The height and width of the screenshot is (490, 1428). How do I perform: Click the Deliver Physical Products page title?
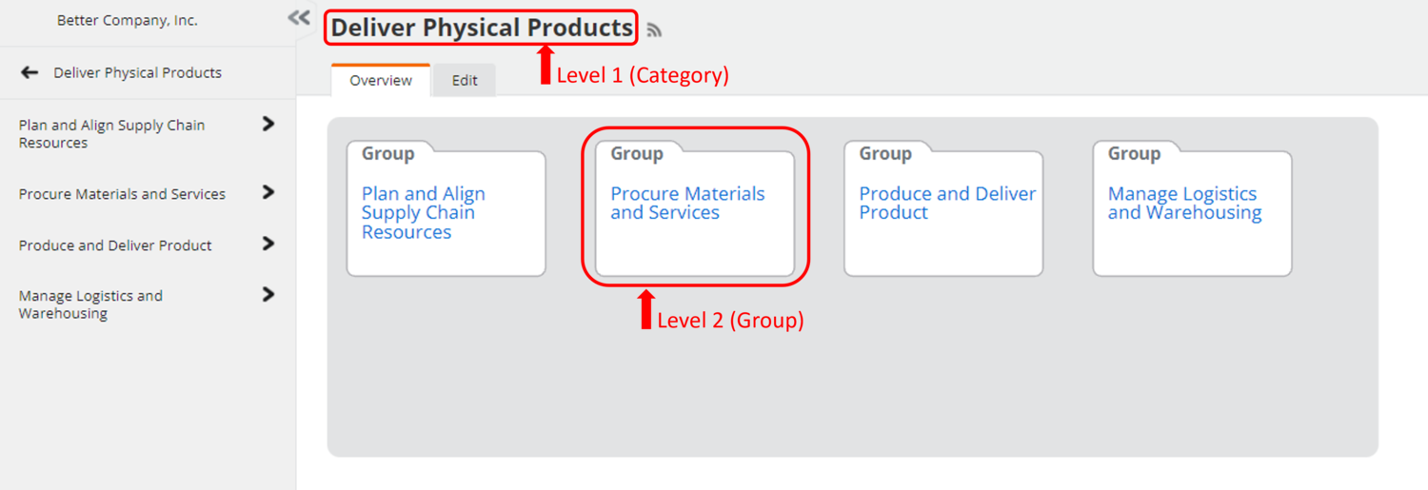(x=482, y=28)
